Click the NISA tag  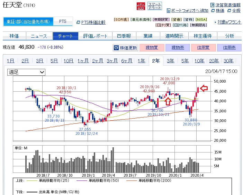(201, 20)
